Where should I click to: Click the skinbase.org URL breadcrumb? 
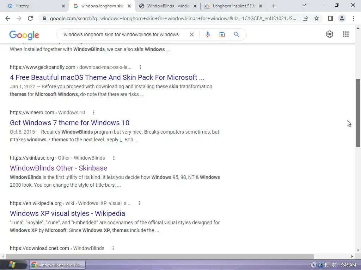click(57, 158)
